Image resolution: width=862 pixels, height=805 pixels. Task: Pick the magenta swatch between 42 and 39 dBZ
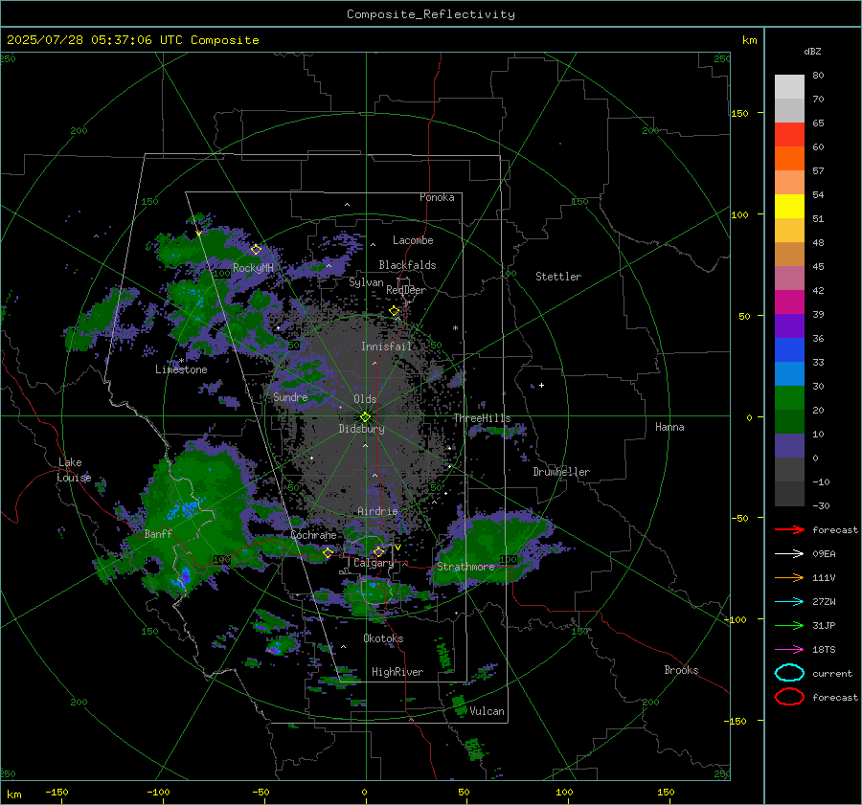789,302
